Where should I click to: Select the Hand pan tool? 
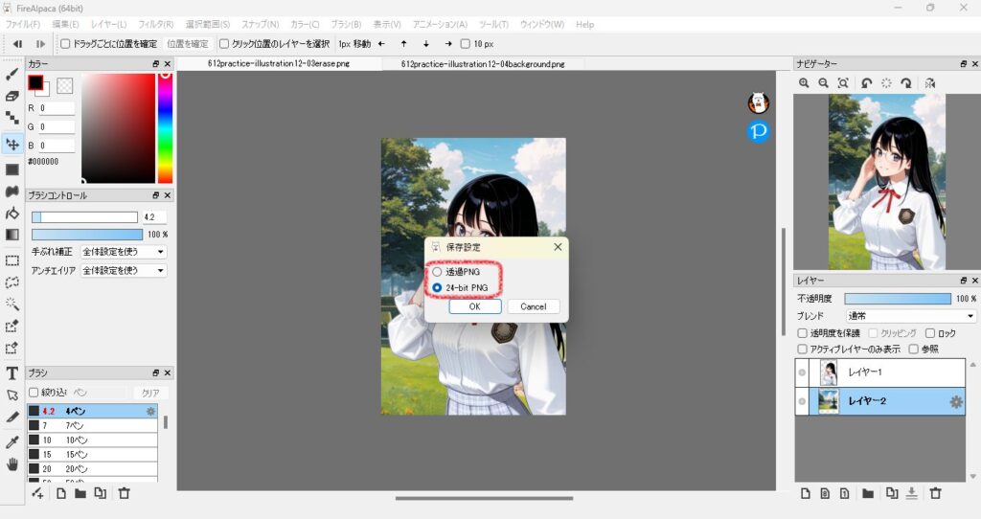(12, 464)
